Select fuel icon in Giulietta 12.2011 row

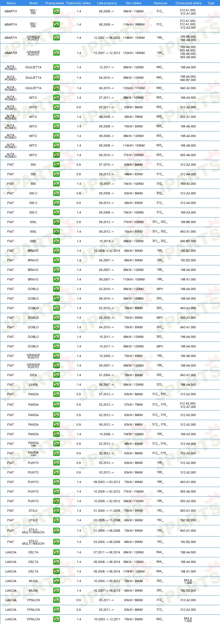click(x=56, y=67)
